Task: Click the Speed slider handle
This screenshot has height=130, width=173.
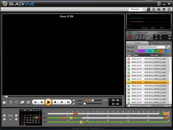Action: tap(93, 100)
